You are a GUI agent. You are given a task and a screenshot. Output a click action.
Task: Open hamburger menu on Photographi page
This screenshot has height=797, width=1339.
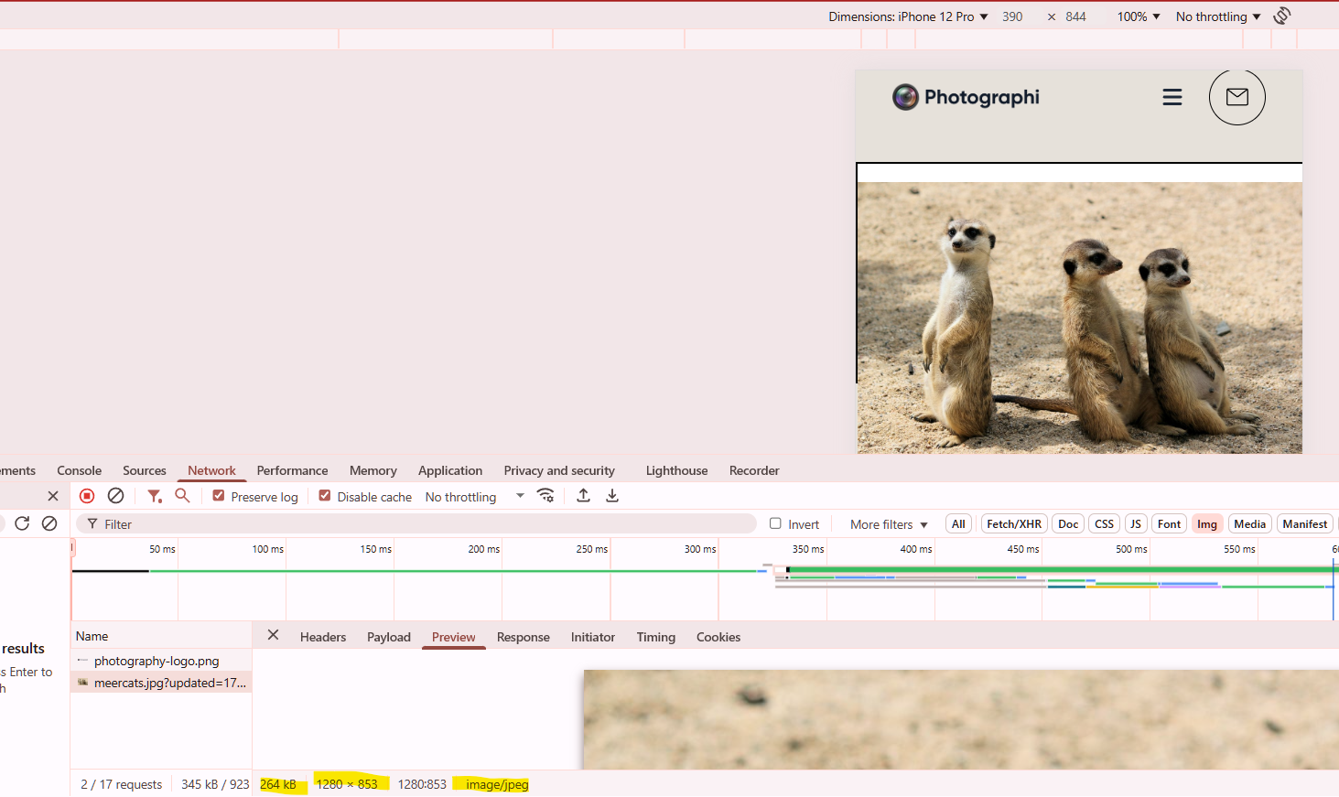pos(1172,97)
